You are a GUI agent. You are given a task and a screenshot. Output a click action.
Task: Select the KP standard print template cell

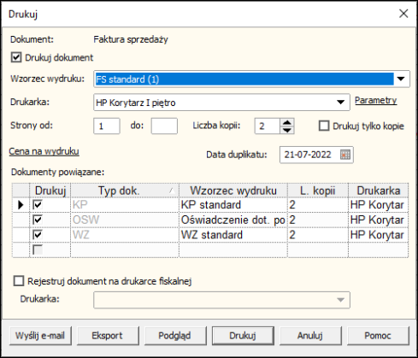(233, 205)
